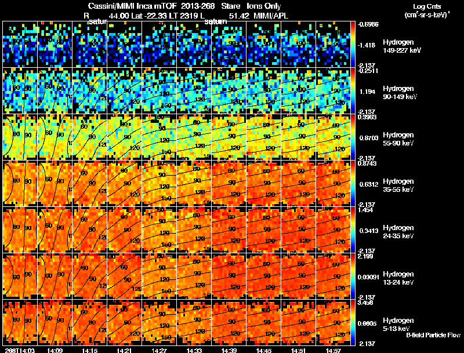Select the 149-227 keV image panel at 14:51
Screen dimensions: 464x353
coord(298,44)
